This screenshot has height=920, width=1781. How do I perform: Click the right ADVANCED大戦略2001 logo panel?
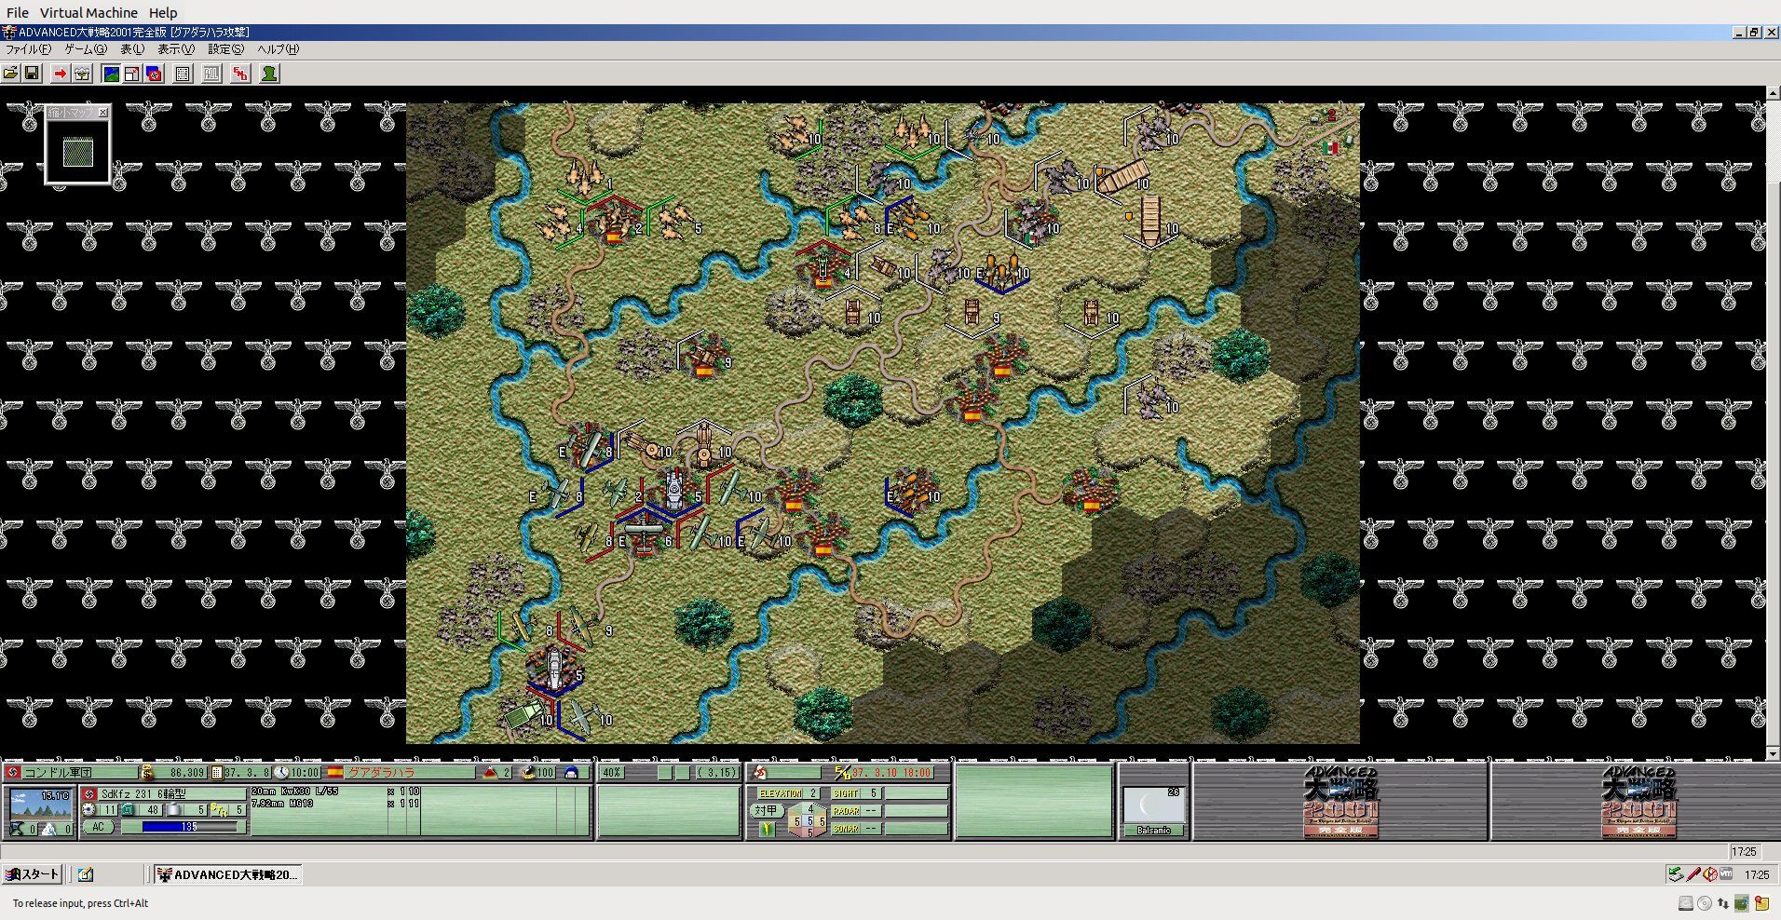pos(1638,802)
